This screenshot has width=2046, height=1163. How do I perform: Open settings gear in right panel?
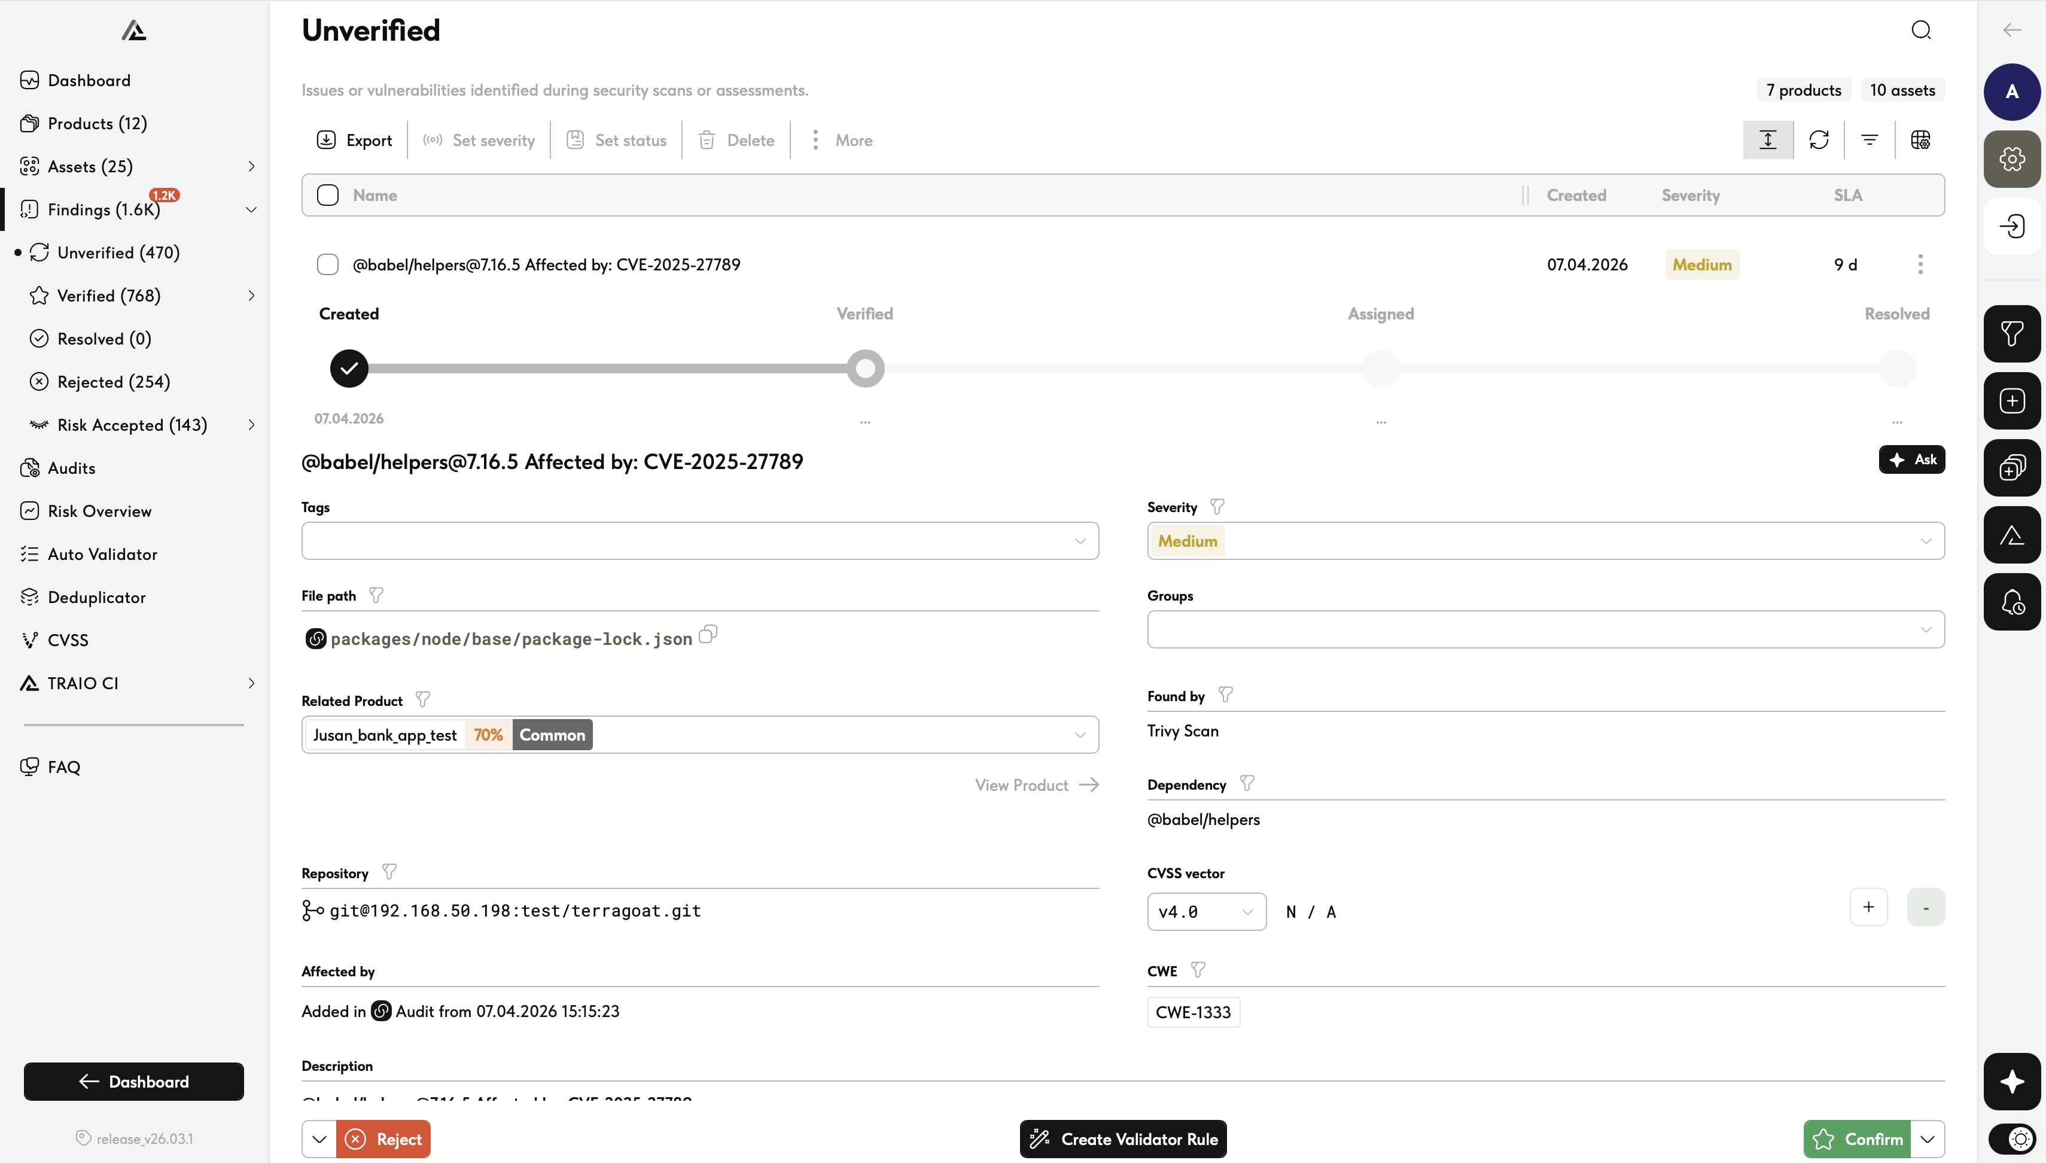tap(2012, 159)
